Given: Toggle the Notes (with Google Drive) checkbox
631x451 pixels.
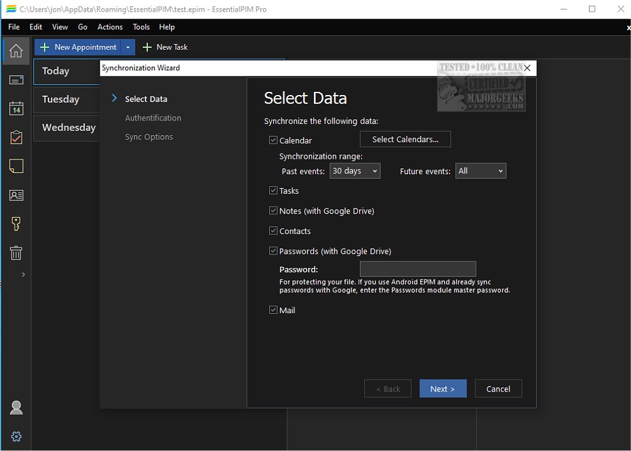Looking at the screenshot, I should click(x=273, y=211).
